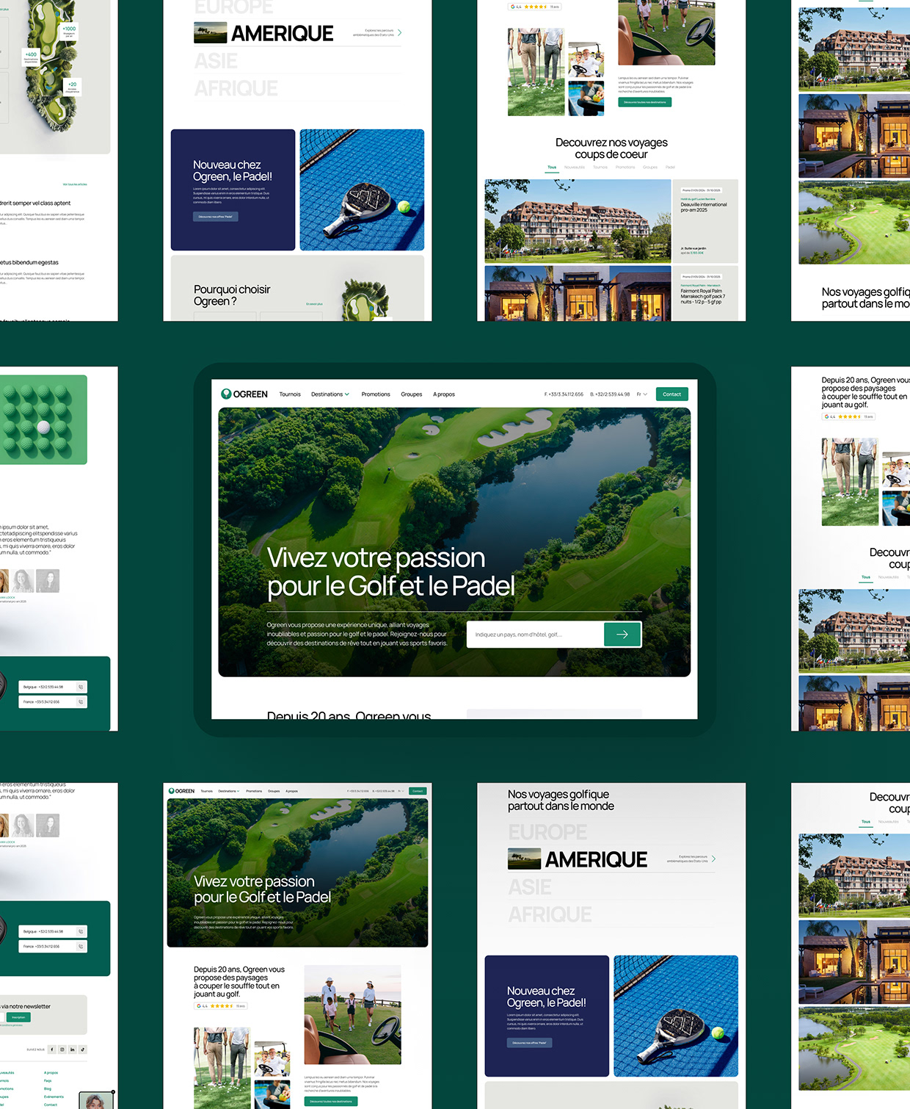Switch to the Nouveautés filter tab
This screenshot has width=910, height=1109.
pyautogui.click(x=575, y=167)
